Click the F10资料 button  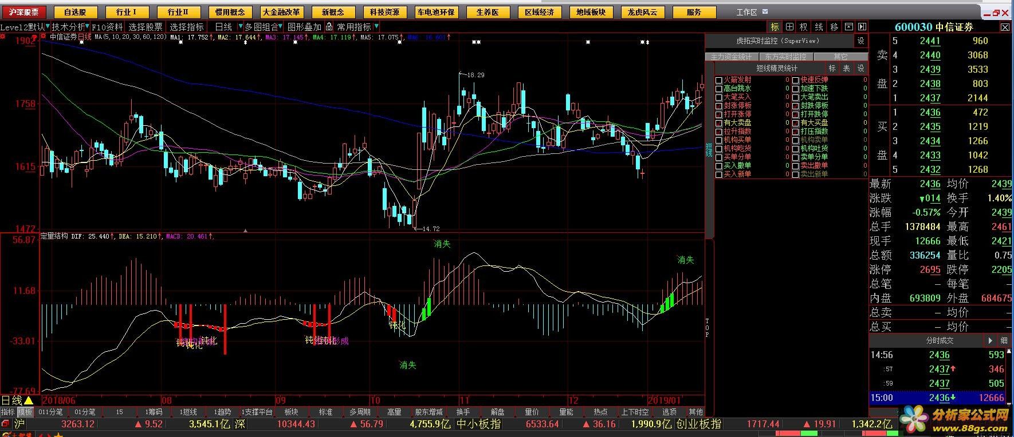click(x=107, y=27)
